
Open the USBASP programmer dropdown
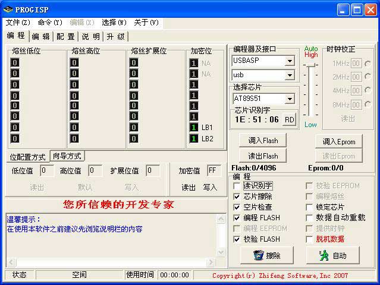(x=290, y=61)
